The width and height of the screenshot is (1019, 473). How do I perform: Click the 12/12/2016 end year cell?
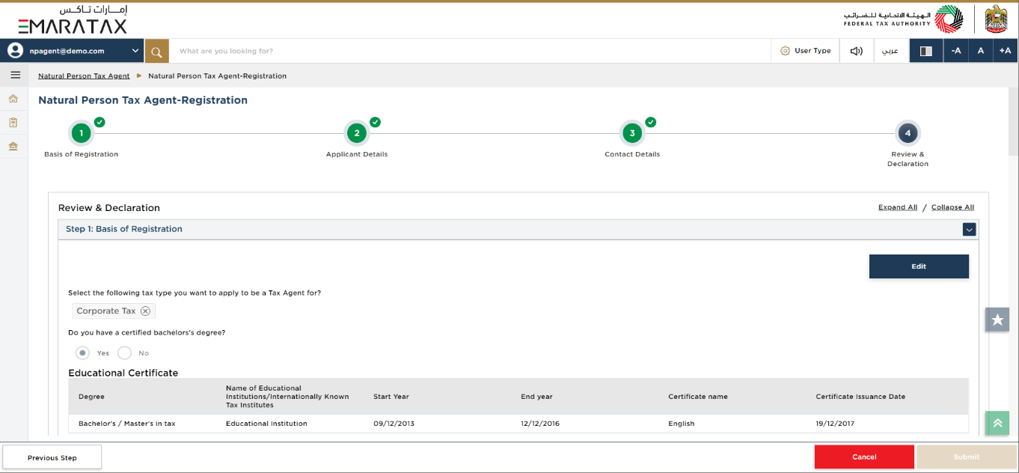point(540,424)
